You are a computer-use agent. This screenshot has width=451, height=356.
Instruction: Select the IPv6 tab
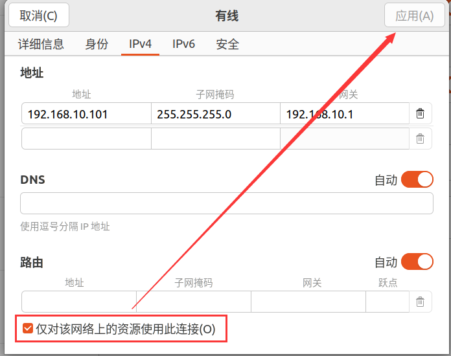click(183, 45)
